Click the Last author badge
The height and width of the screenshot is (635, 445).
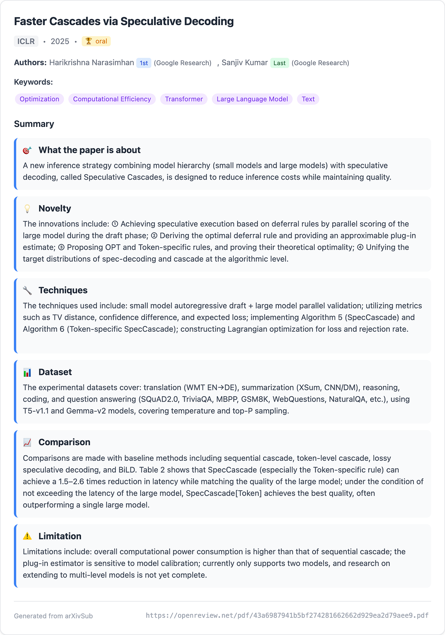click(279, 63)
